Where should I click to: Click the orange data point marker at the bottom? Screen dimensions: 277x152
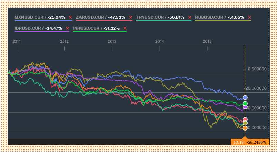245,128
